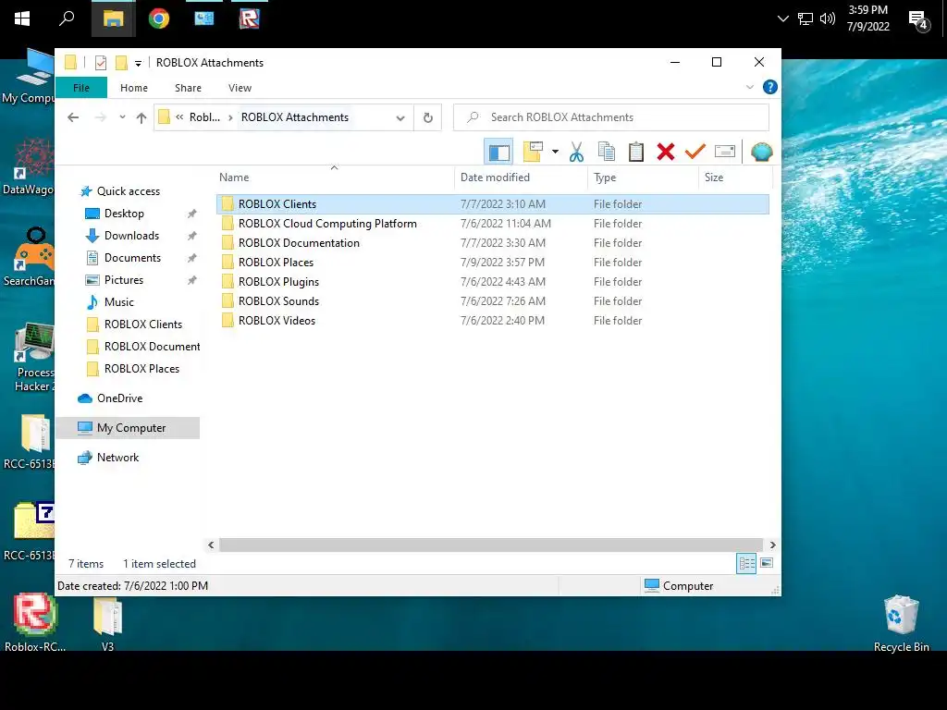Open the Windows Start menu

[x=22, y=18]
